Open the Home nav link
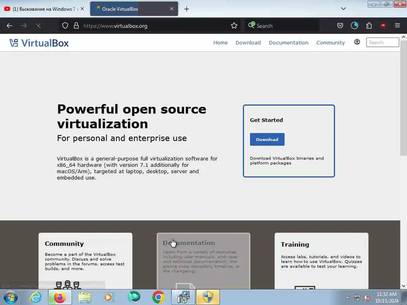This screenshot has height=305, width=407. pos(220,43)
